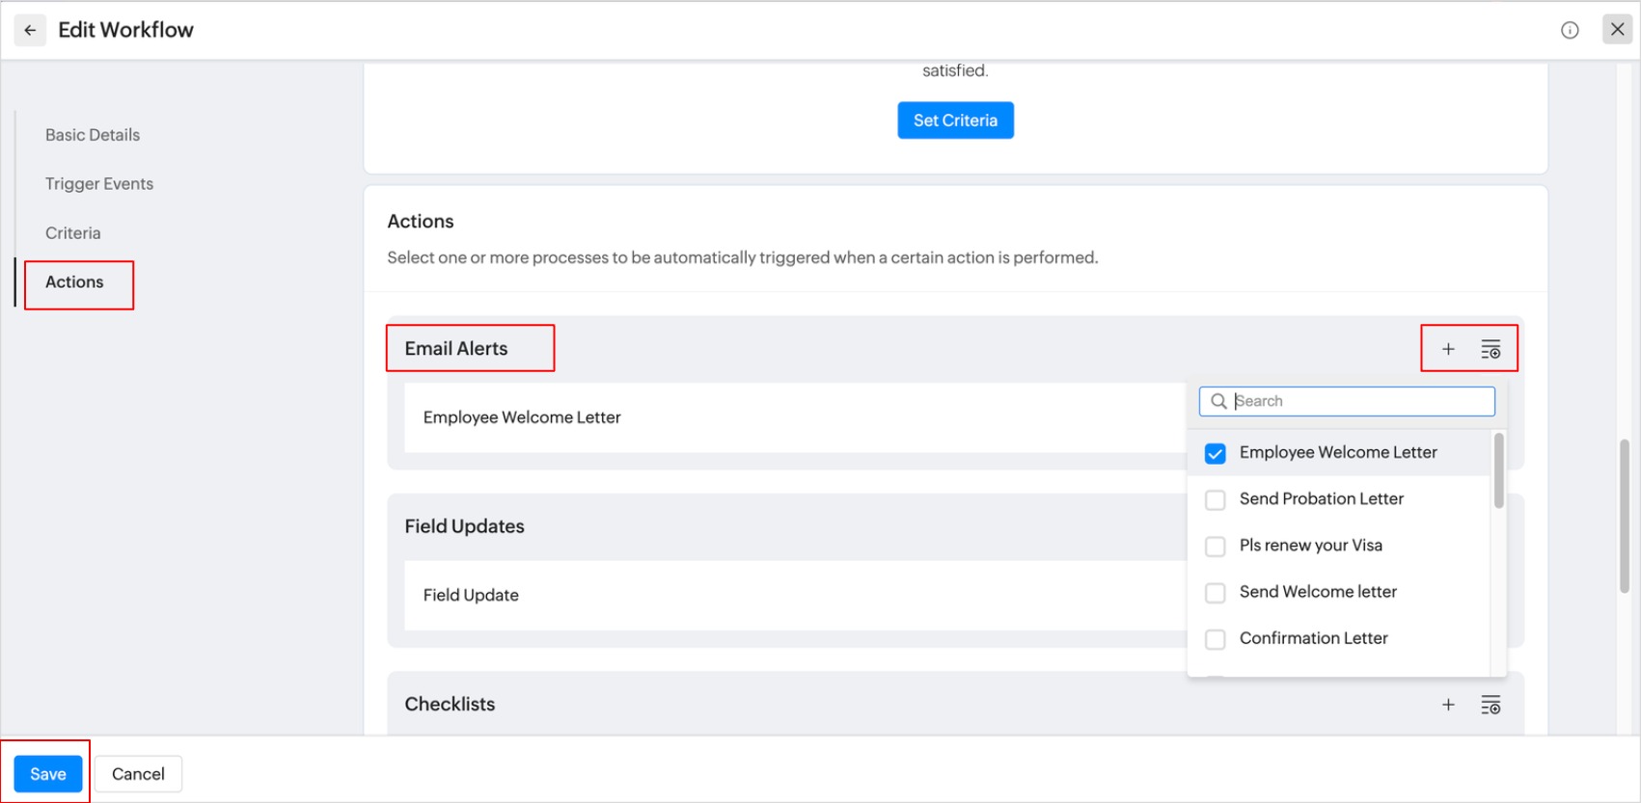Open Email Alerts existing-list selector icon

[x=1491, y=349]
